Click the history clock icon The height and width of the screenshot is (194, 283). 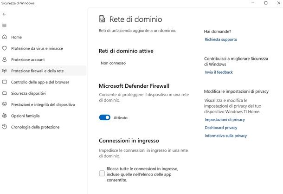click(5, 127)
